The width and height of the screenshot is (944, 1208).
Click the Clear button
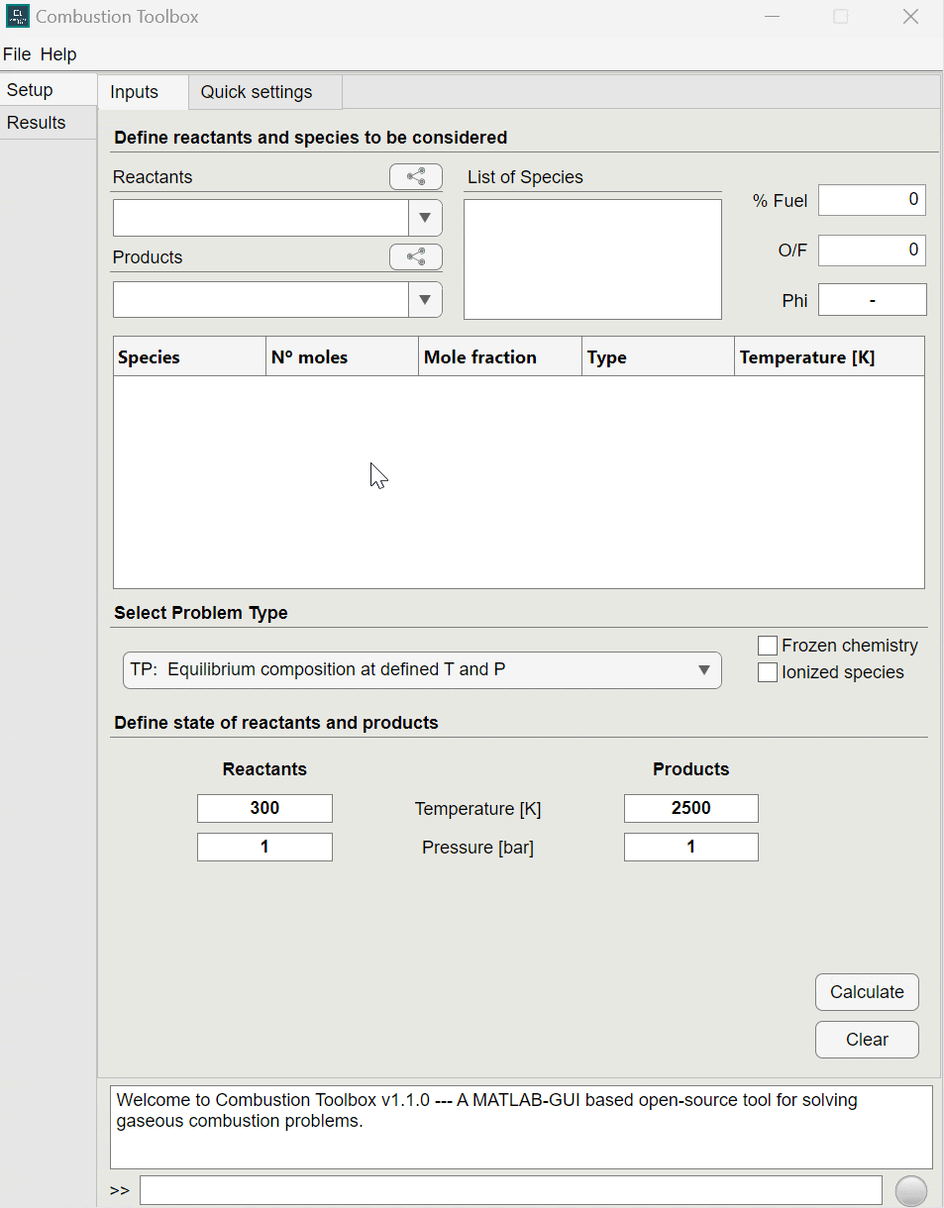coord(867,1039)
